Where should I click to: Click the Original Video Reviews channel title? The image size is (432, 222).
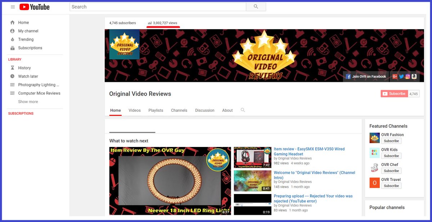(x=140, y=94)
